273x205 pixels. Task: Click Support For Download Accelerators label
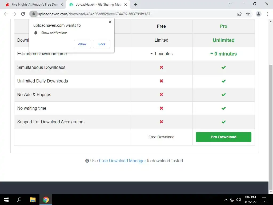[51, 122]
